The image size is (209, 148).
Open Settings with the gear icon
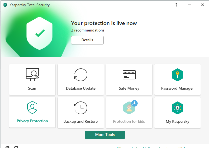coord(7,147)
